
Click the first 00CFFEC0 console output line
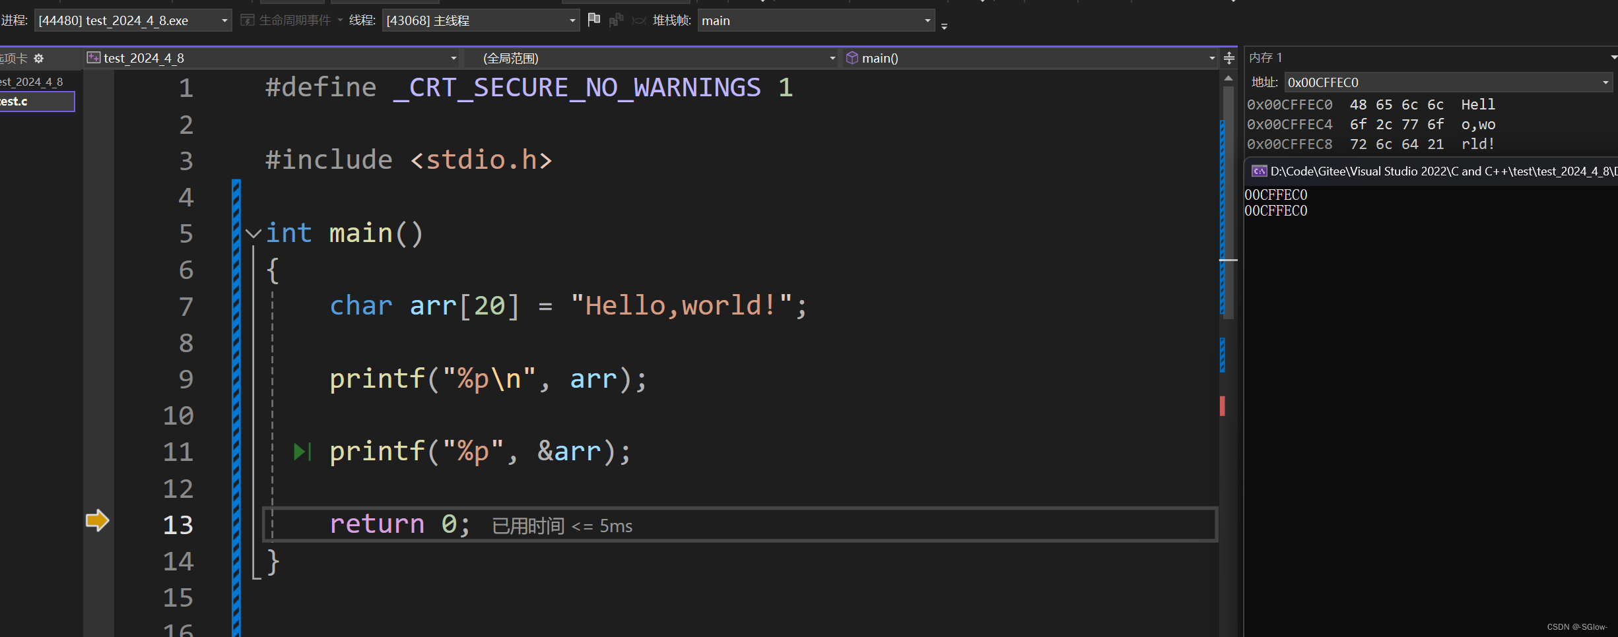pyautogui.click(x=1276, y=195)
